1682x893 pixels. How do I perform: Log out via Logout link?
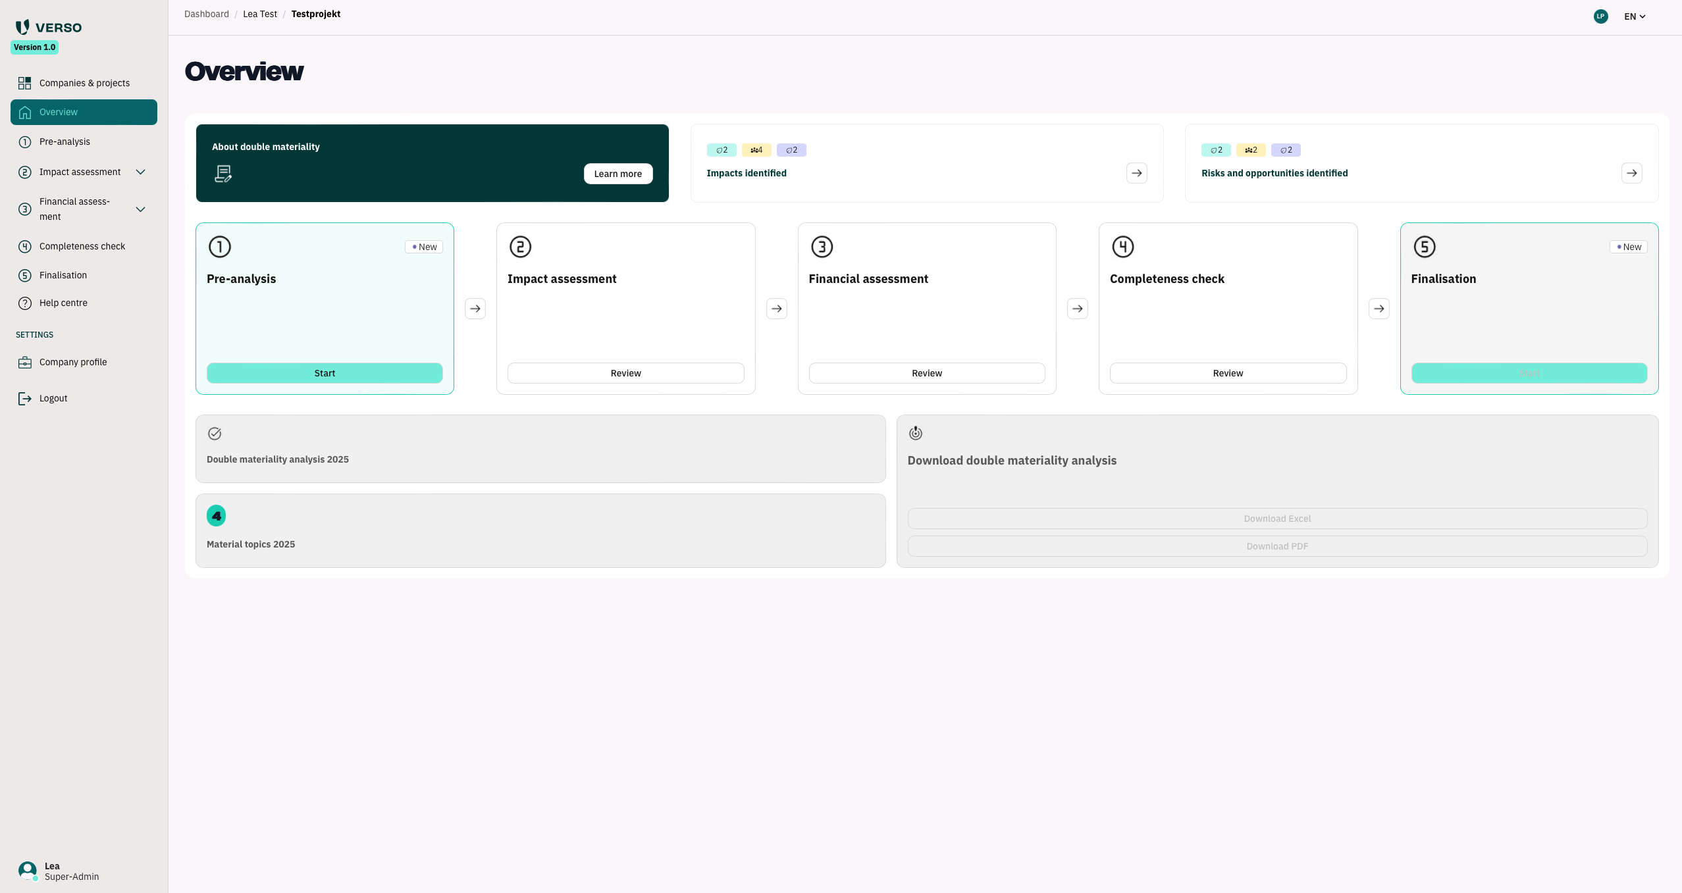click(84, 399)
